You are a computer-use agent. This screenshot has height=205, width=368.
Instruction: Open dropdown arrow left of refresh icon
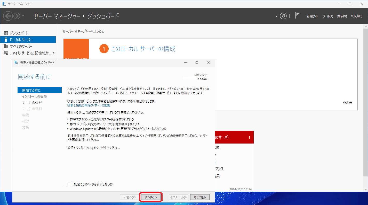point(277,16)
